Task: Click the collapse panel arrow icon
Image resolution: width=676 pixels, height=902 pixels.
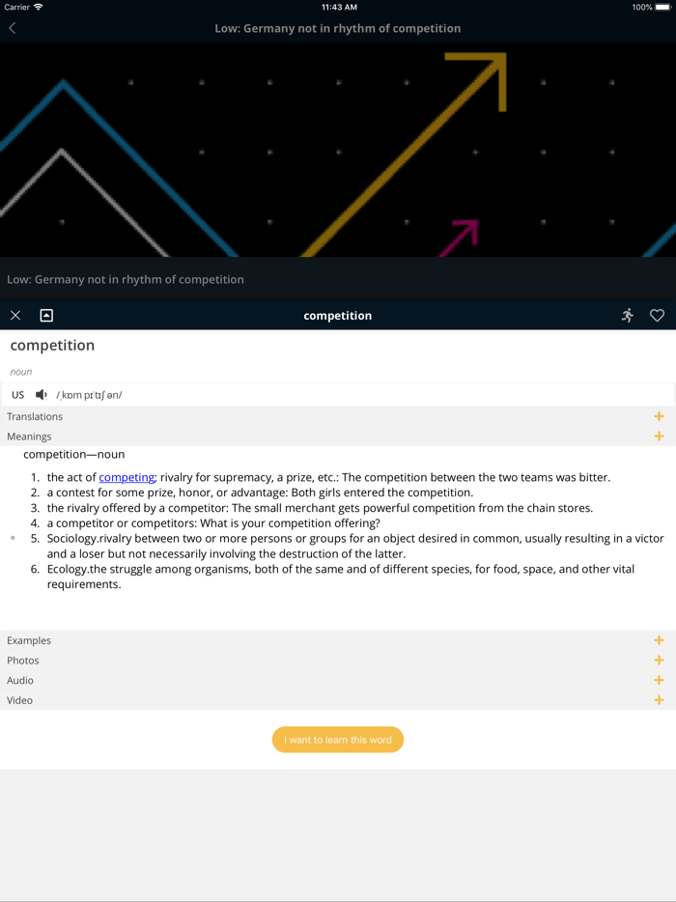Action: click(46, 316)
